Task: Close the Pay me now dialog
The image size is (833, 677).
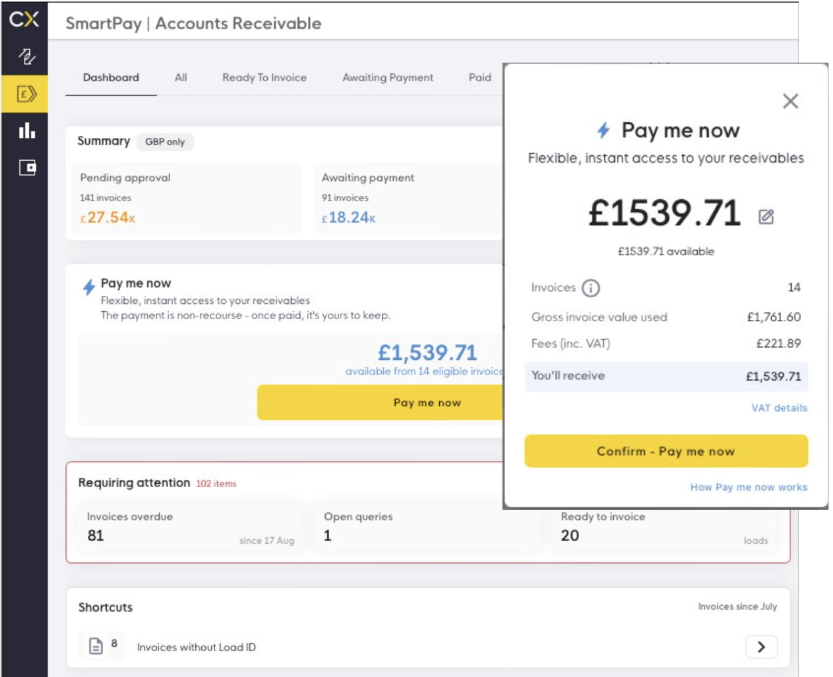Action: 790,101
